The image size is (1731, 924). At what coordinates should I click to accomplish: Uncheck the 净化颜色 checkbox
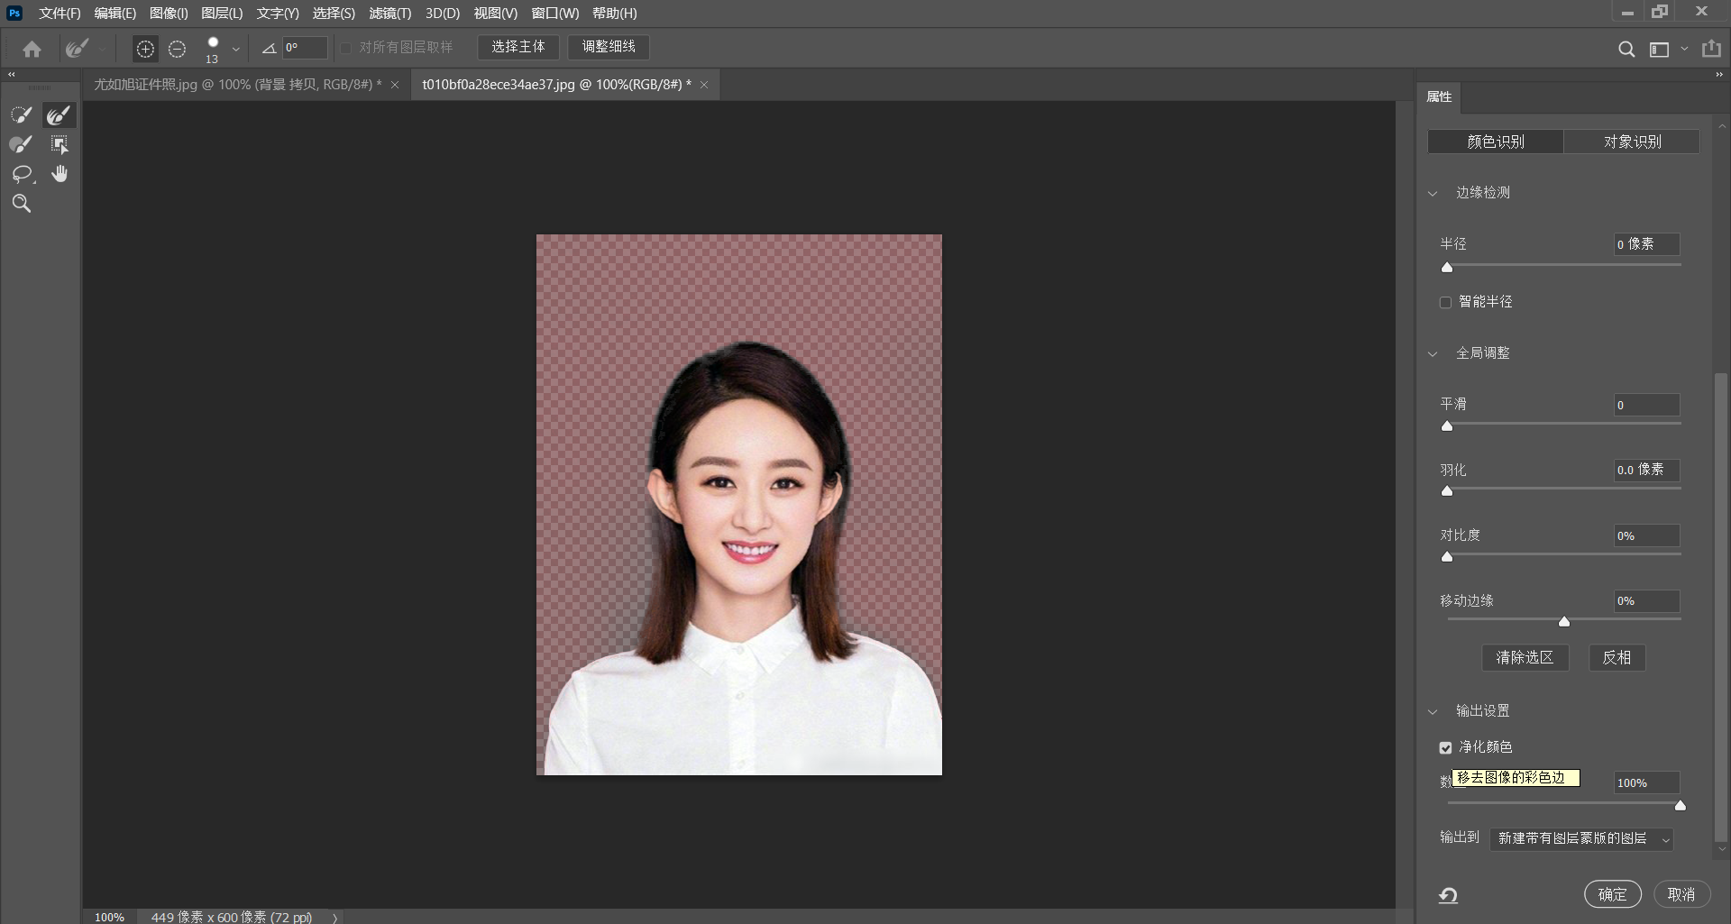click(1446, 748)
